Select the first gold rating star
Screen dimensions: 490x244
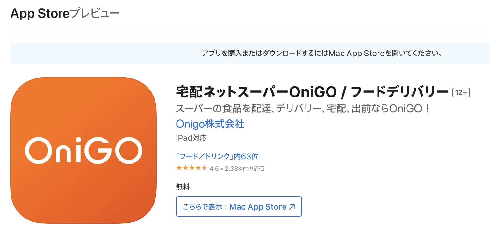click(179, 168)
